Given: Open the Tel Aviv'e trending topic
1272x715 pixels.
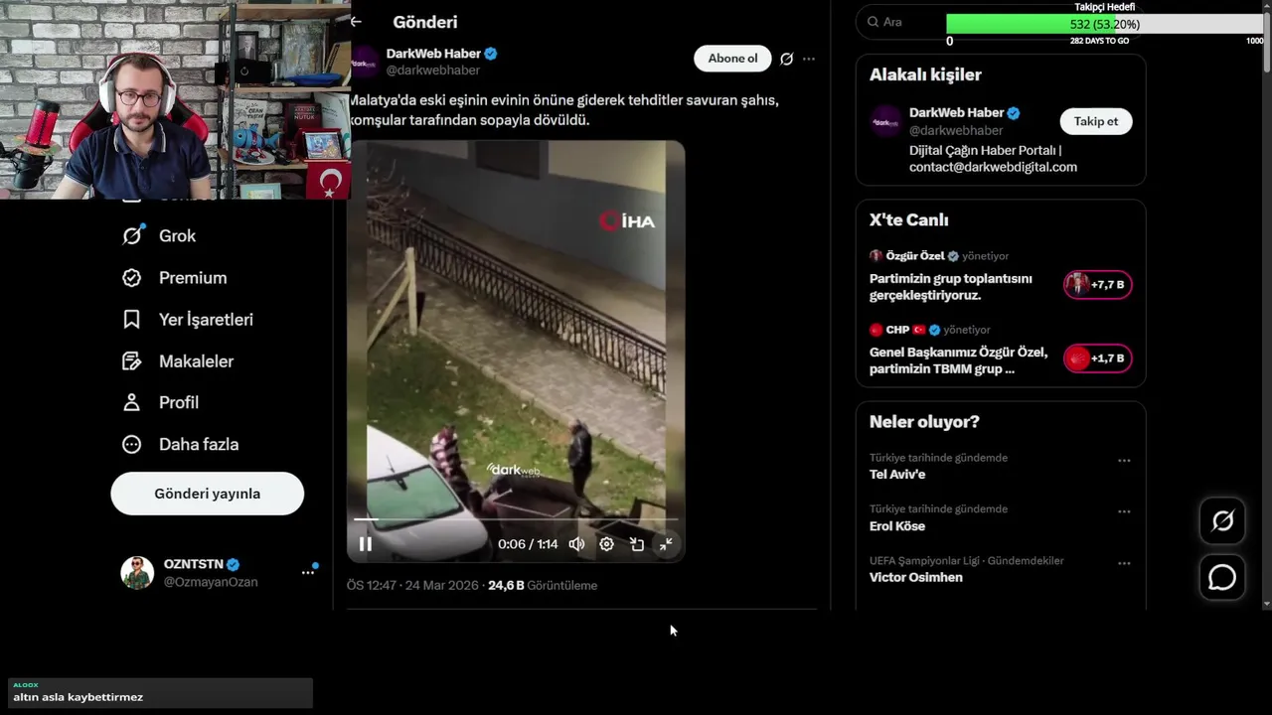Looking at the screenshot, I should point(897,475).
